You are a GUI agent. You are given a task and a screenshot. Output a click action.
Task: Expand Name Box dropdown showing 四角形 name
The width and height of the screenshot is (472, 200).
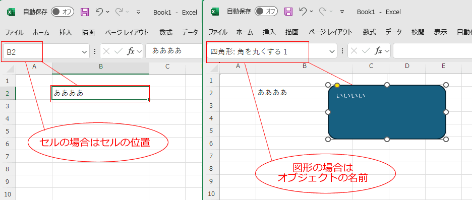(x=332, y=52)
